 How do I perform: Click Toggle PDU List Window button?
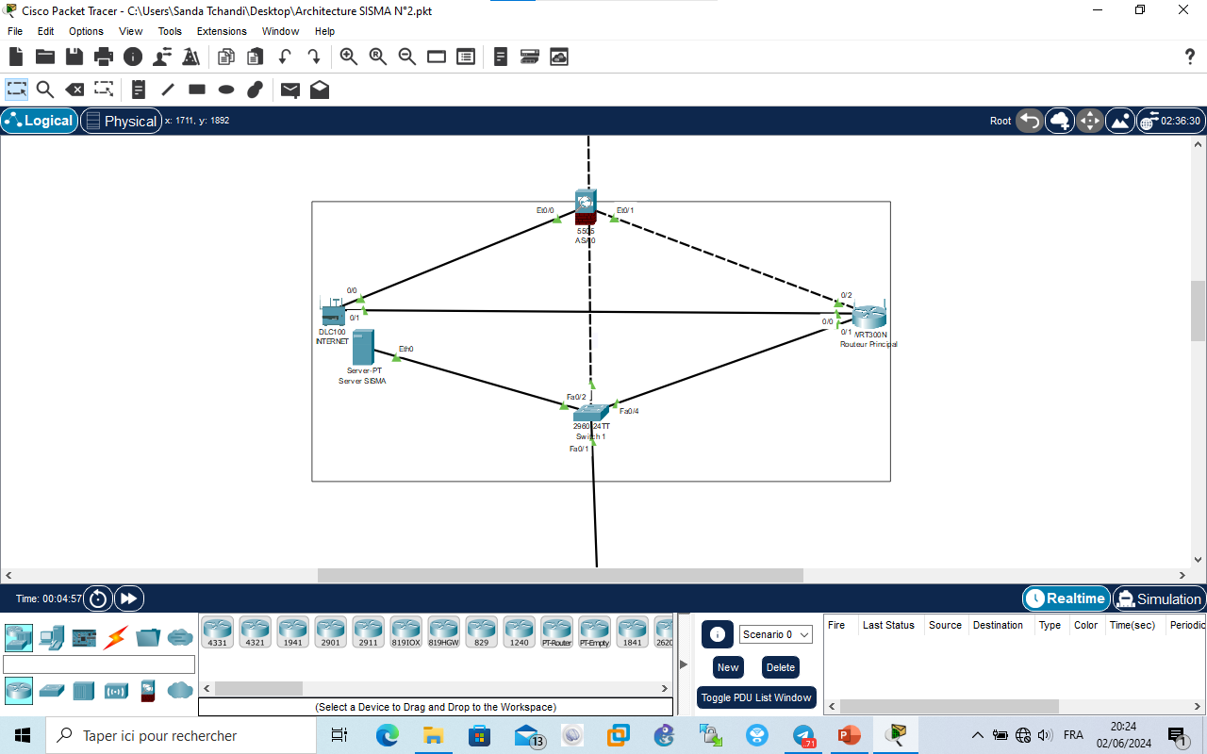tap(756, 697)
